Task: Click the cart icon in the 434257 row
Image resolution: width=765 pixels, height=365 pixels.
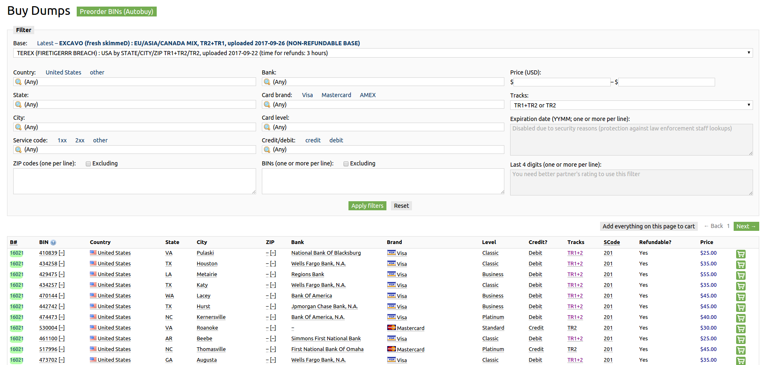Action: point(741,286)
